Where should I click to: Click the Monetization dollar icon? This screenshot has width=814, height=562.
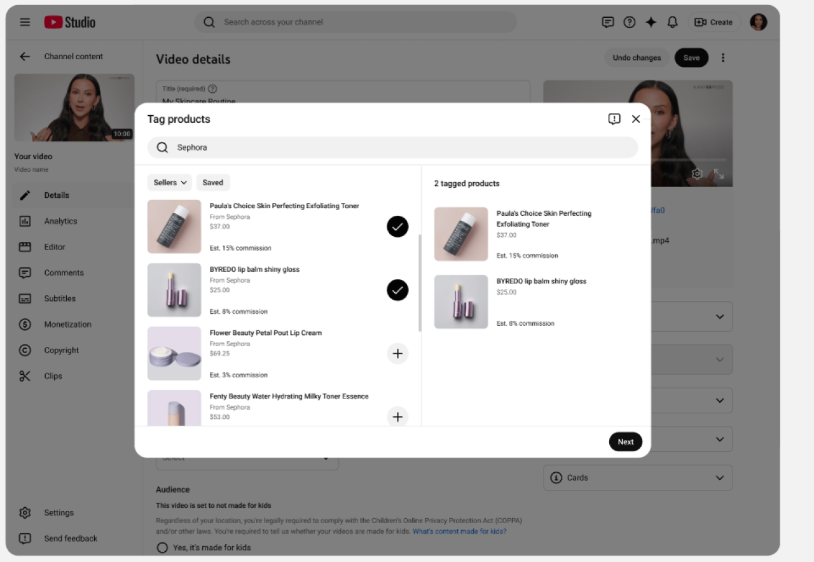click(x=25, y=325)
